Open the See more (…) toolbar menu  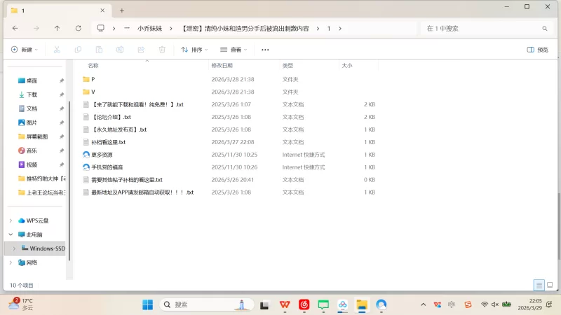[265, 50]
